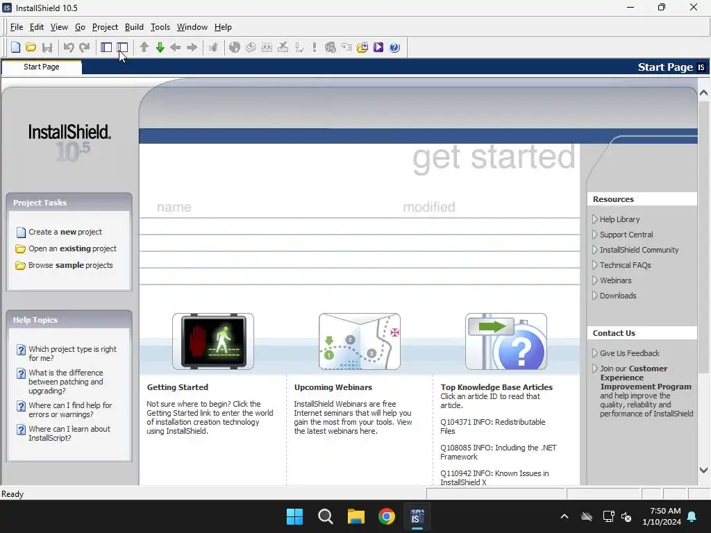Open the taskbar clock showing 7:50 AM

pyautogui.click(x=662, y=516)
